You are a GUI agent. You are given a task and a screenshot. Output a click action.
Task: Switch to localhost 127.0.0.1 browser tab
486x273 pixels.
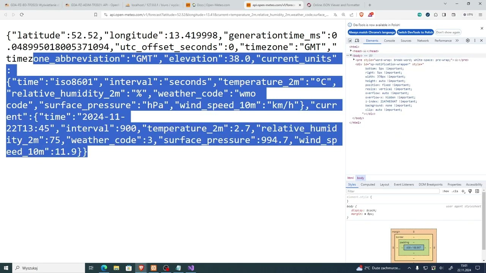pyautogui.click(x=153, y=5)
